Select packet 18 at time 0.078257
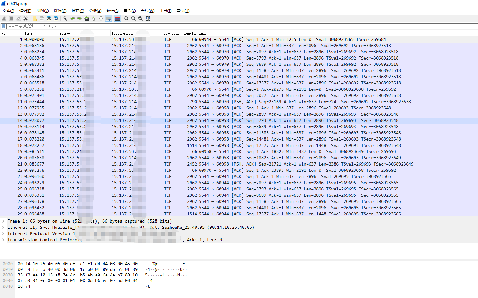The image size is (478, 298). (x=239, y=145)
